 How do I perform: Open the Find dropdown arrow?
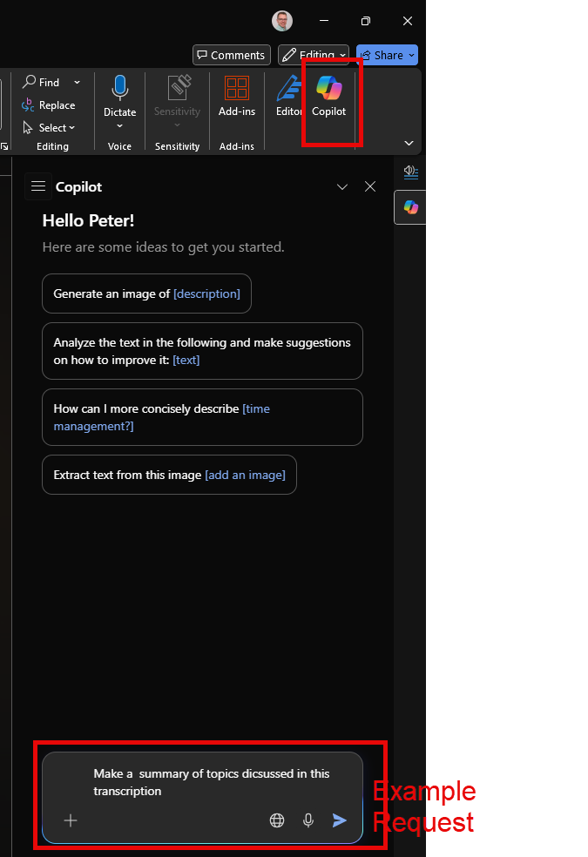coord(77,83)
